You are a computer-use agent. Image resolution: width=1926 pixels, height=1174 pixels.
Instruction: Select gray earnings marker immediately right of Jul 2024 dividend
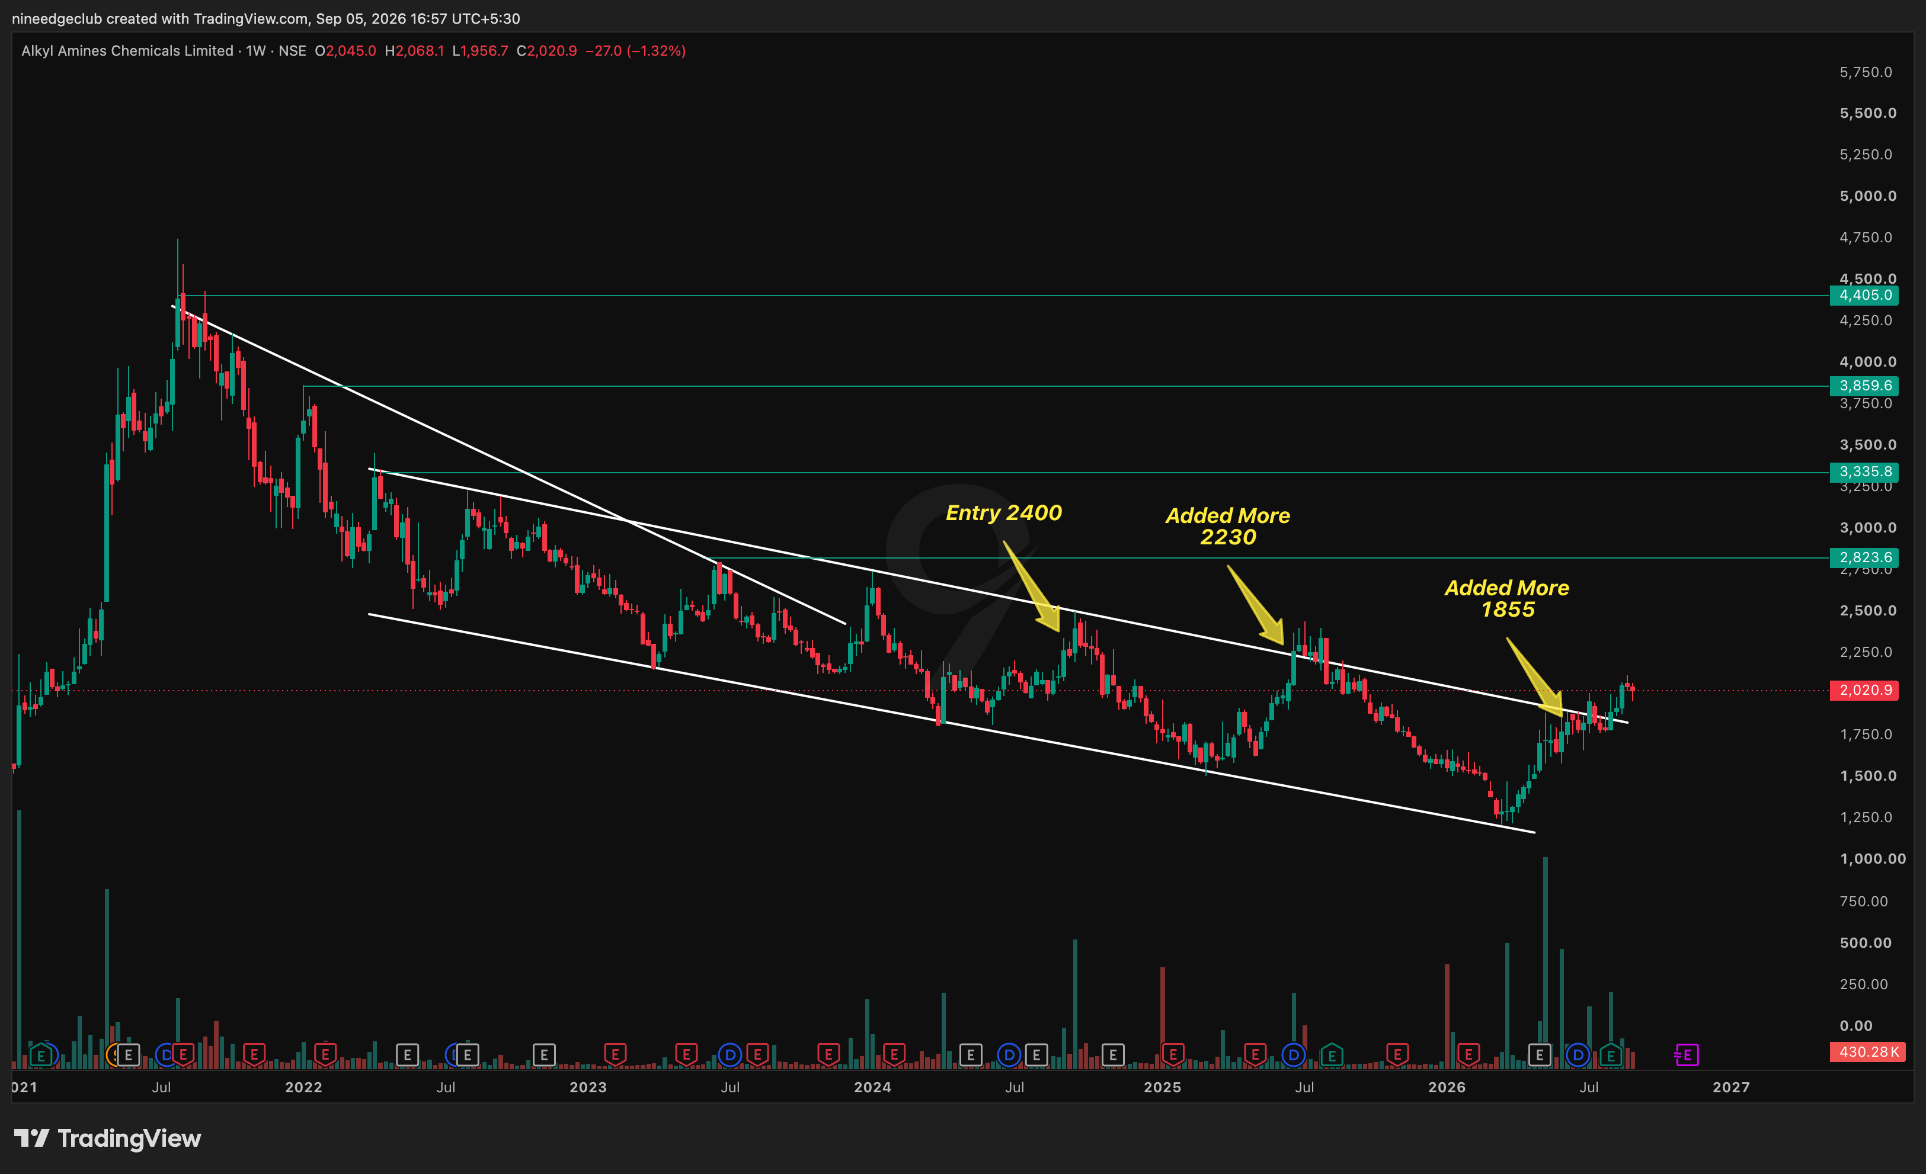(x=1036, y=1056)
